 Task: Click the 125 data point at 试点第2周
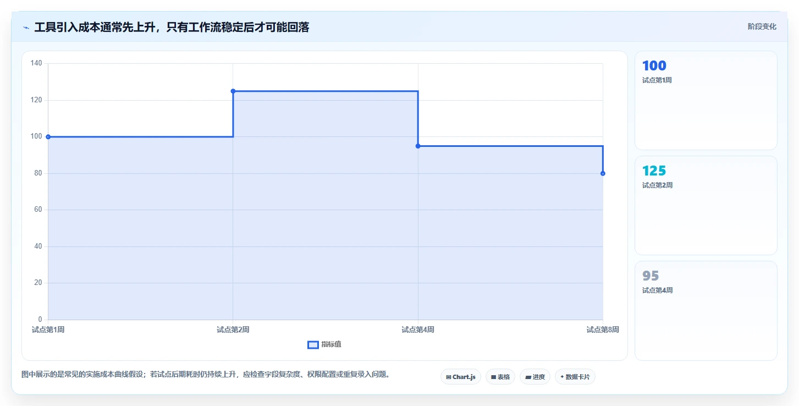pyautogui.click(x=233, y=91)
